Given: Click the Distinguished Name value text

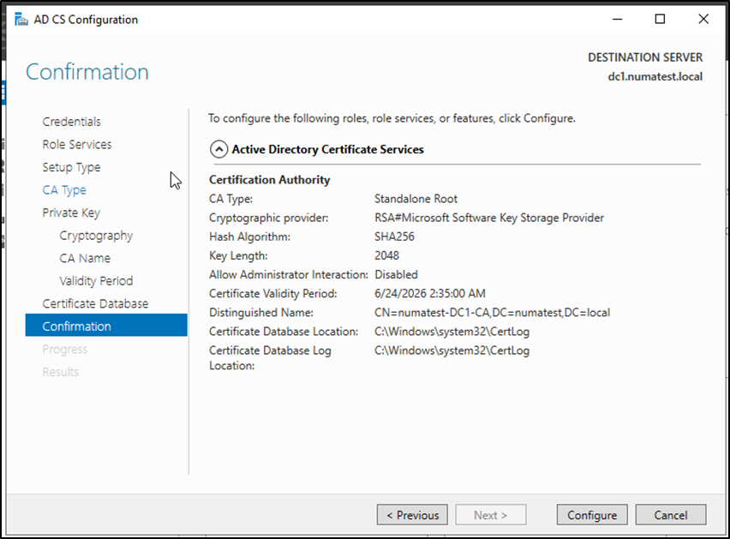Looking at the screenshot, I should click(492, 313).
